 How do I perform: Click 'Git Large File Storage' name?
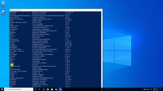[18, 71]
